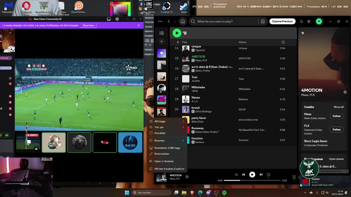Select track 16 act ii: date @ 8
This screenshot has height=197, width=351.
coord(233,69)
